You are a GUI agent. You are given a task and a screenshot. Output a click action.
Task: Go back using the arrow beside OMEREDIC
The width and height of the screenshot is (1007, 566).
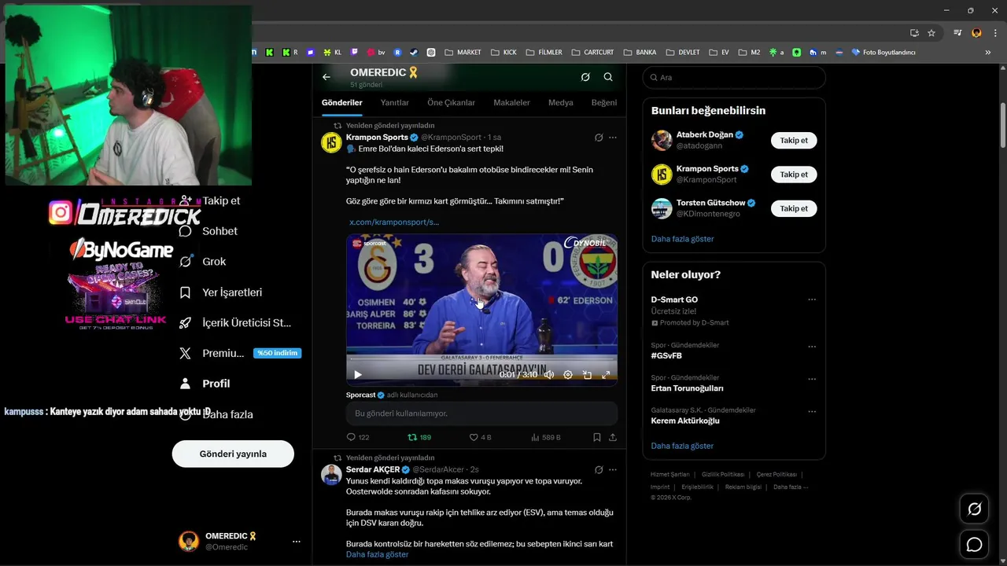click(x=326, y=77)
